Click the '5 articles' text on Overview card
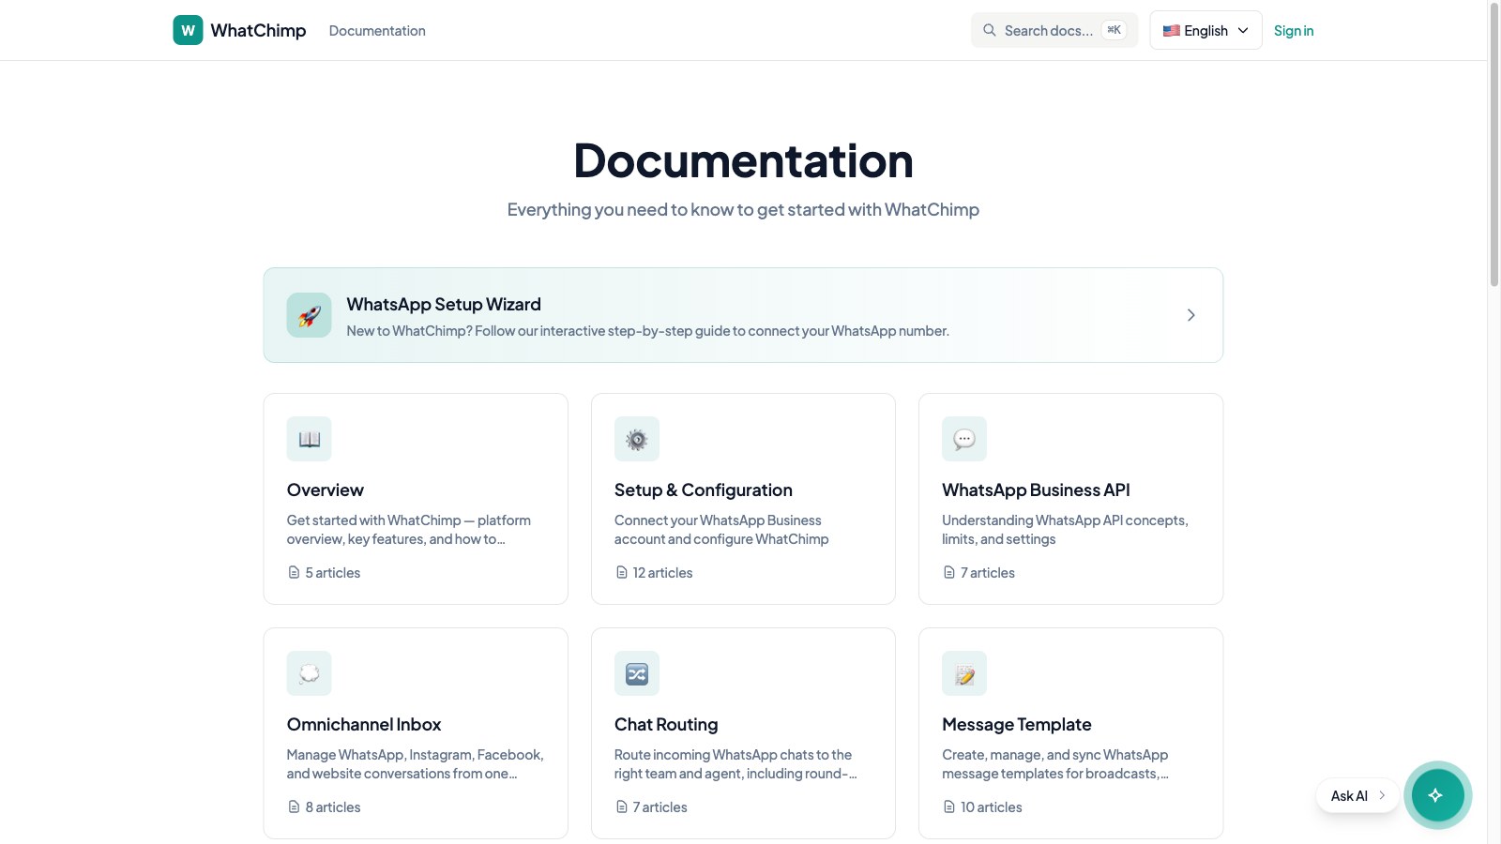The height and width of the screenshot is (844, 1501). [333, 572]
